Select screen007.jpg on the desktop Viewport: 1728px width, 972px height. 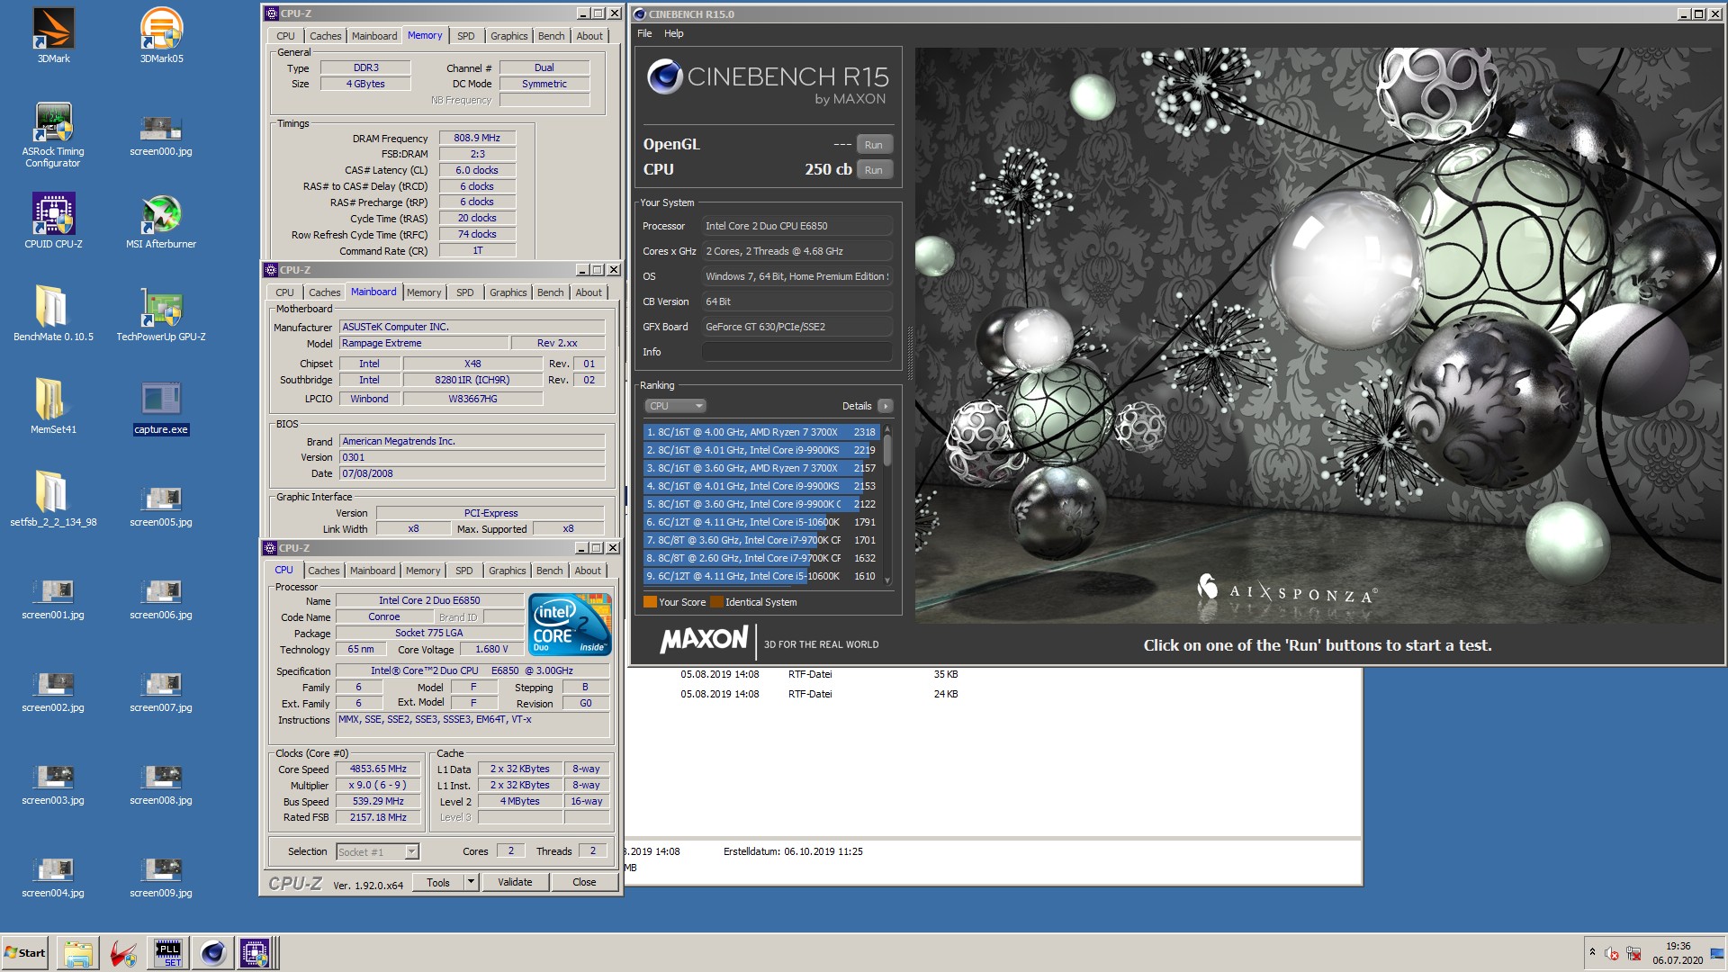coord(161,692)
